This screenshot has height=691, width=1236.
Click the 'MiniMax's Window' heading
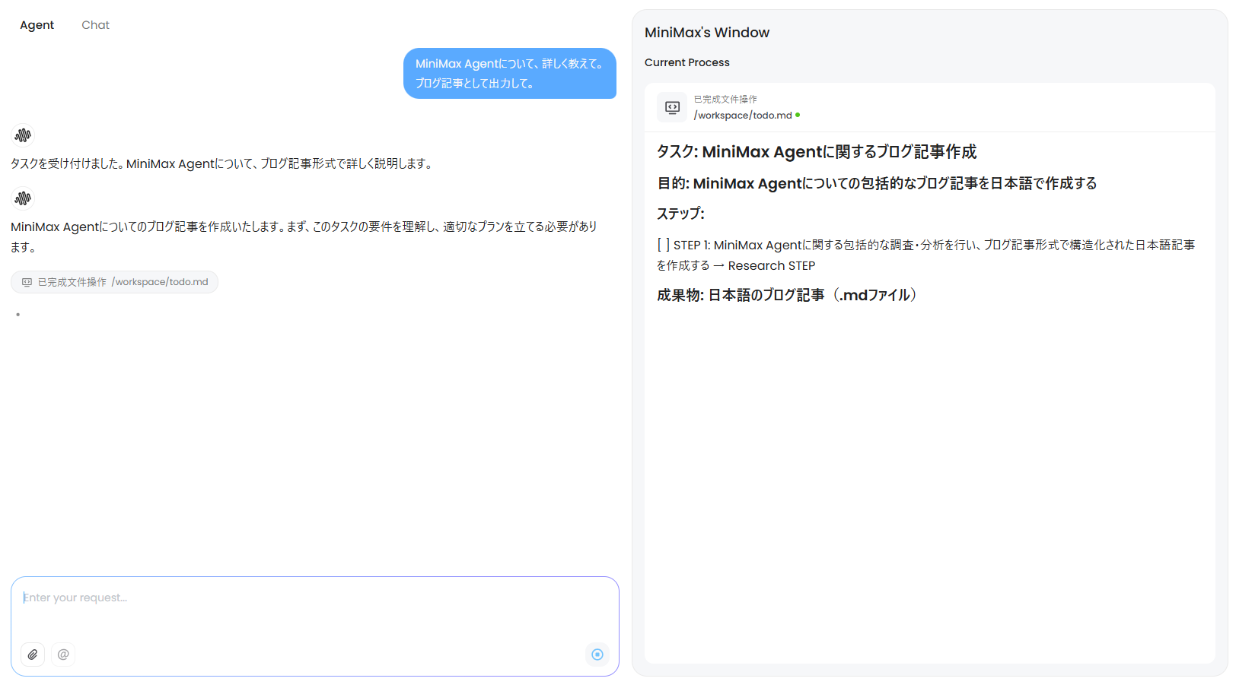tap(707, 33)
